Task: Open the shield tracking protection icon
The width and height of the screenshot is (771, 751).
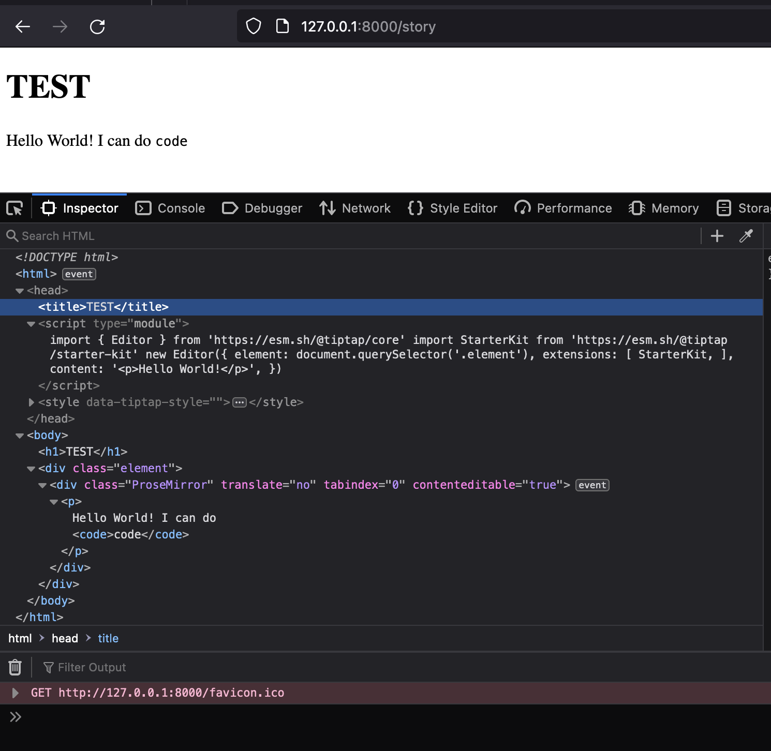Action: tap(253, 26)
